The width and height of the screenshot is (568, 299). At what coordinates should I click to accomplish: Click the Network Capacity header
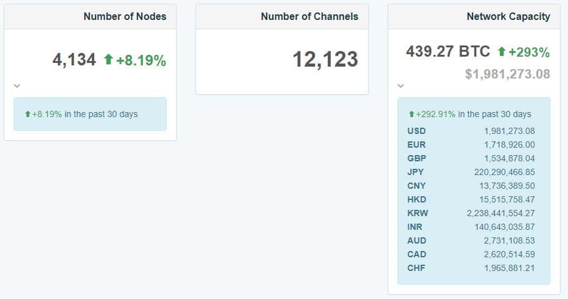pos(508,17)
